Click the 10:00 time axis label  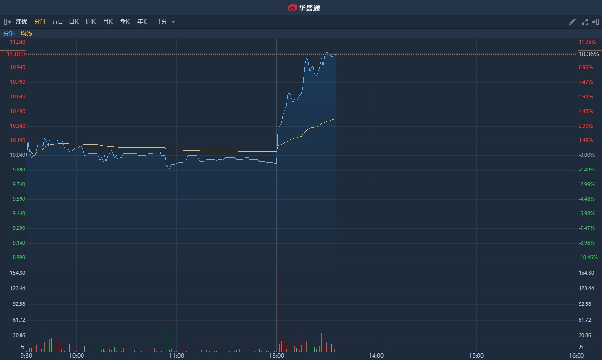tap(77, 356)
